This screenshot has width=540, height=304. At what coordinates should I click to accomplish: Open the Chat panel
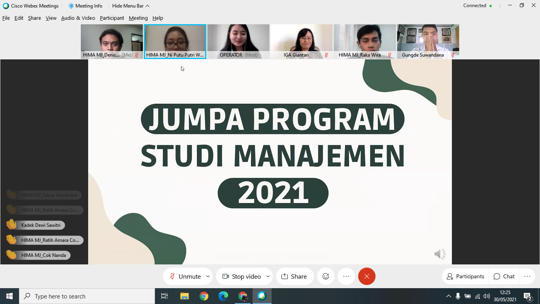[504, 276]
